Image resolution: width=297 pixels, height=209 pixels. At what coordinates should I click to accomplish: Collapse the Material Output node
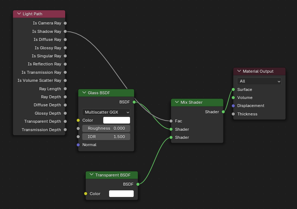tap(239, 71)
